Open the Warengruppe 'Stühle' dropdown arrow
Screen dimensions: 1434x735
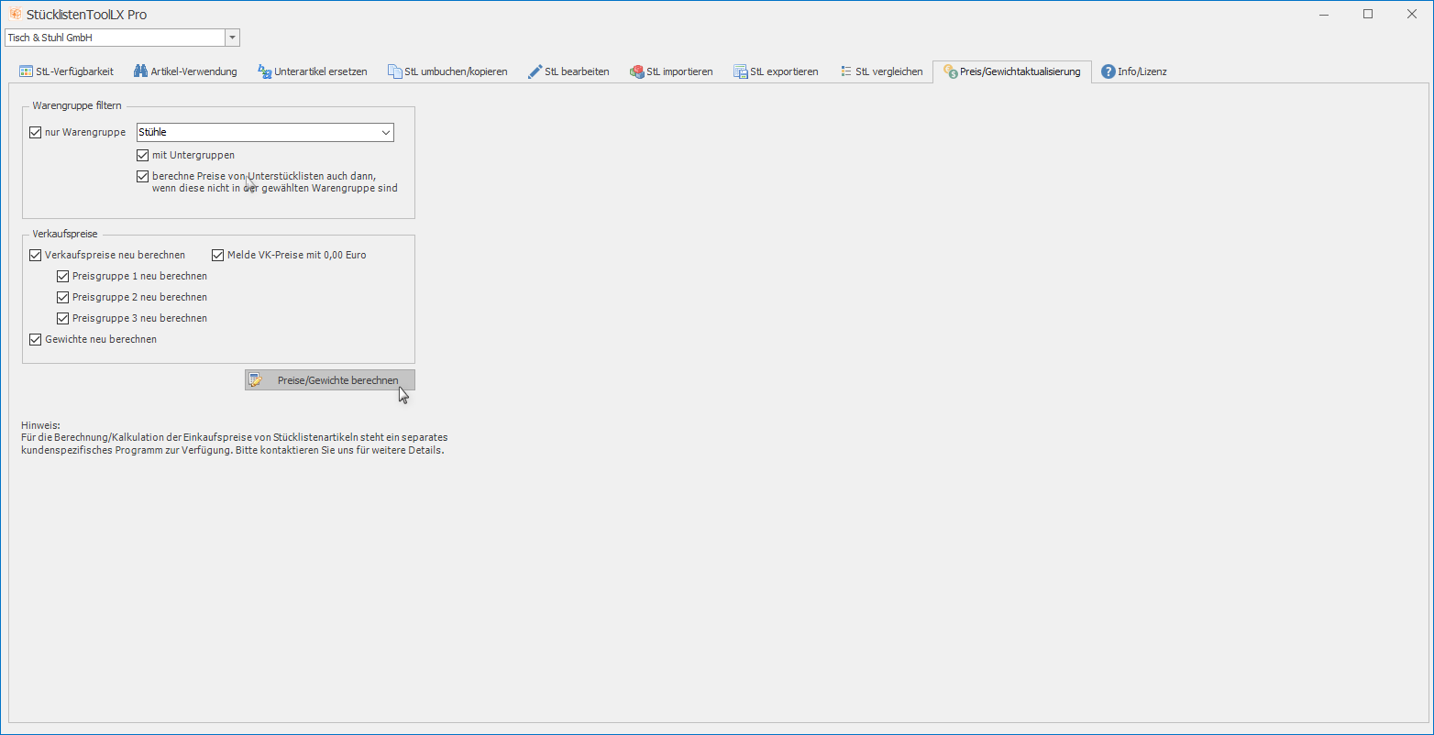click(x=385, y=133)
